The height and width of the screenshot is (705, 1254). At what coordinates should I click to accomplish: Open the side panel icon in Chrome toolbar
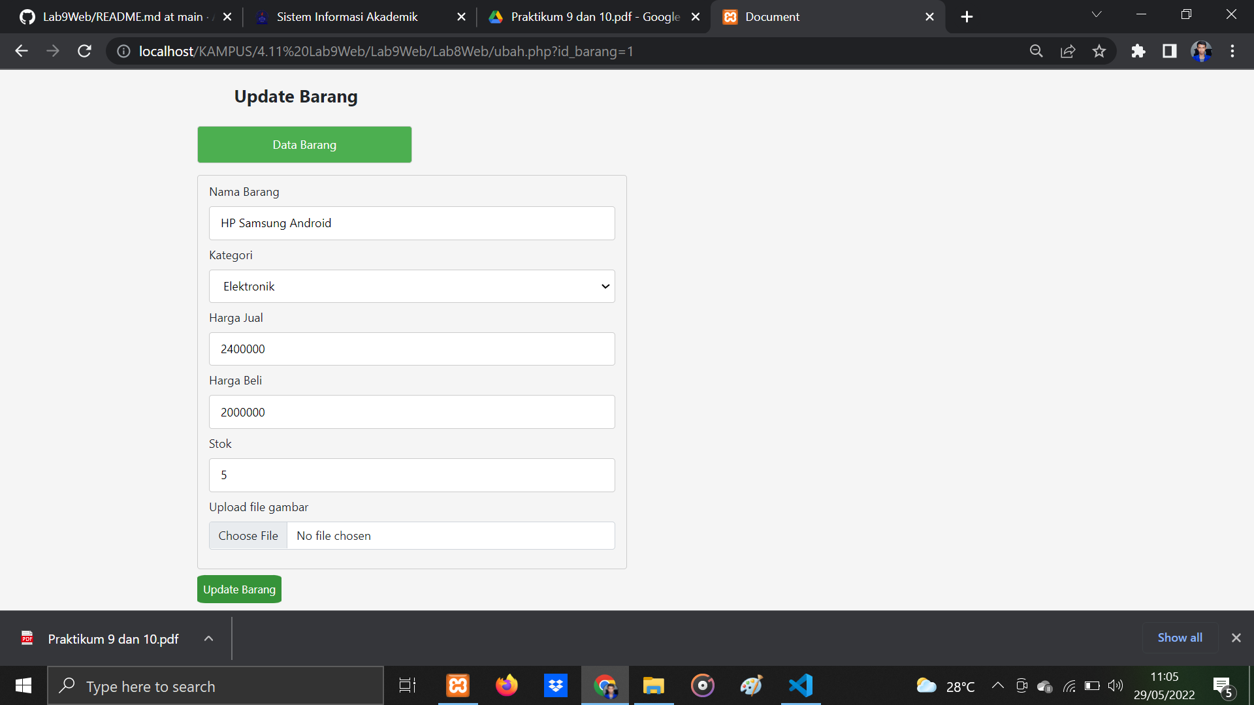(1170, 51)
